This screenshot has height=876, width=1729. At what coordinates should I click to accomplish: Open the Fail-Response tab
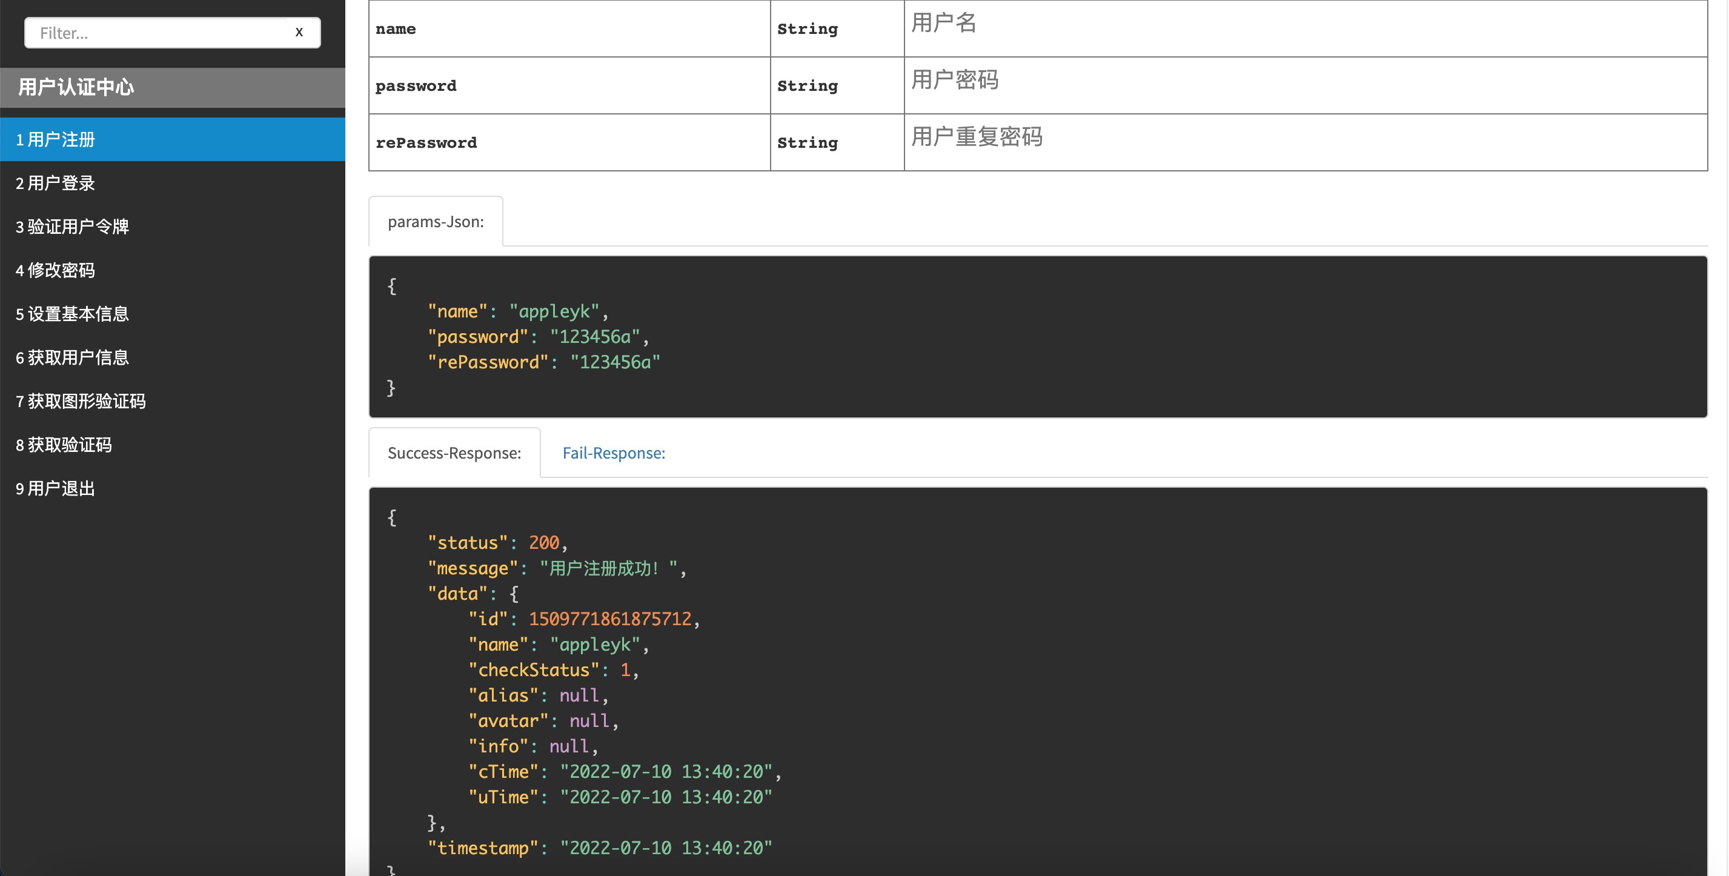[614, 453]
